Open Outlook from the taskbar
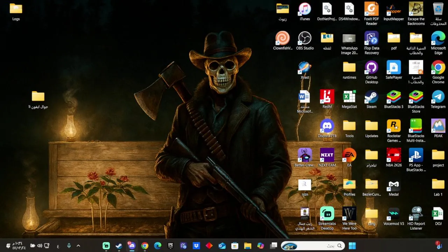Image resolution: width=448 pixels, height=252 pixels. [222, 246]
